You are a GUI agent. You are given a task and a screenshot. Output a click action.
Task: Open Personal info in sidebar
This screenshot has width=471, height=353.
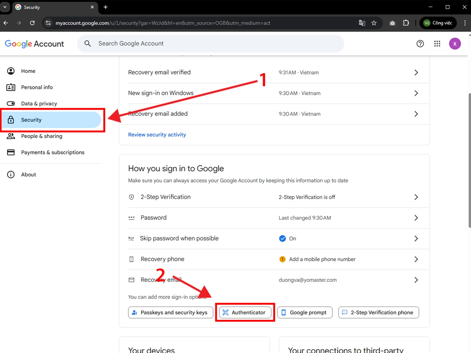tap(37, 87)
